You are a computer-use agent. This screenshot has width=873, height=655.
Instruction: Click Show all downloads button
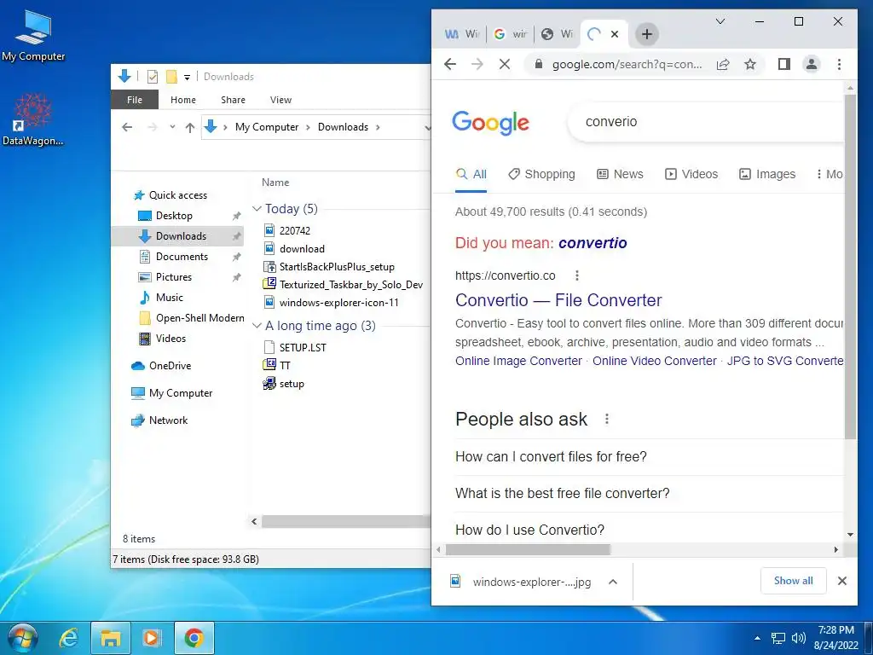(794, 581)
